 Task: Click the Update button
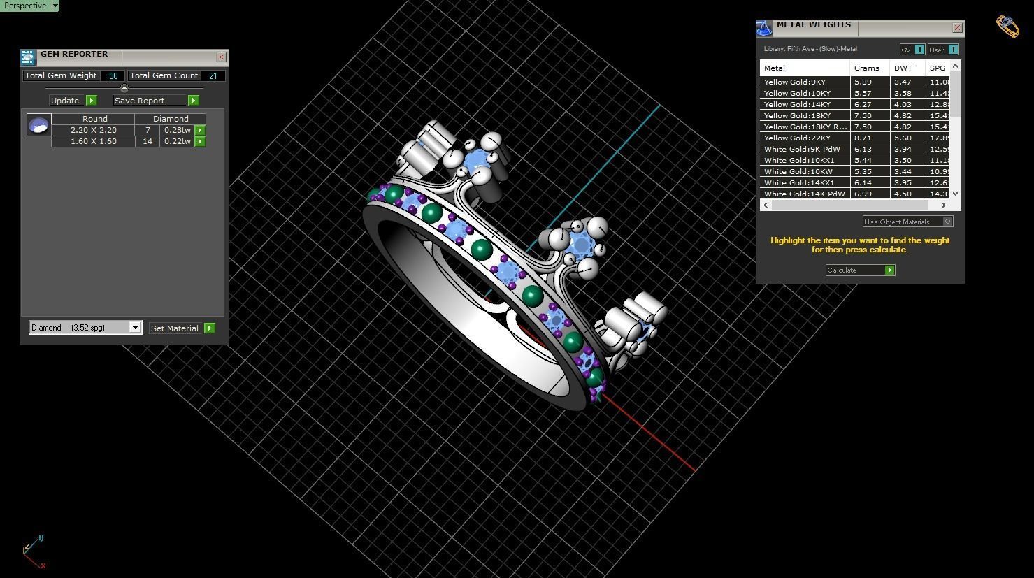point(66,101)
